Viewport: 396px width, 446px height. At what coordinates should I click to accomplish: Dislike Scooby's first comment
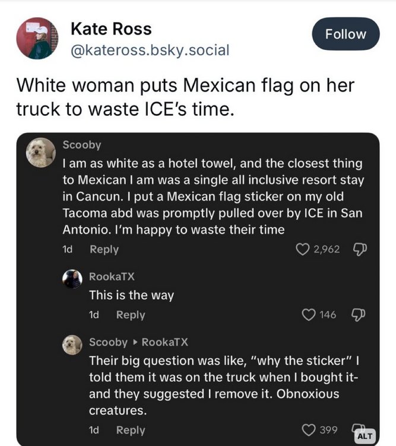(357, 249)
